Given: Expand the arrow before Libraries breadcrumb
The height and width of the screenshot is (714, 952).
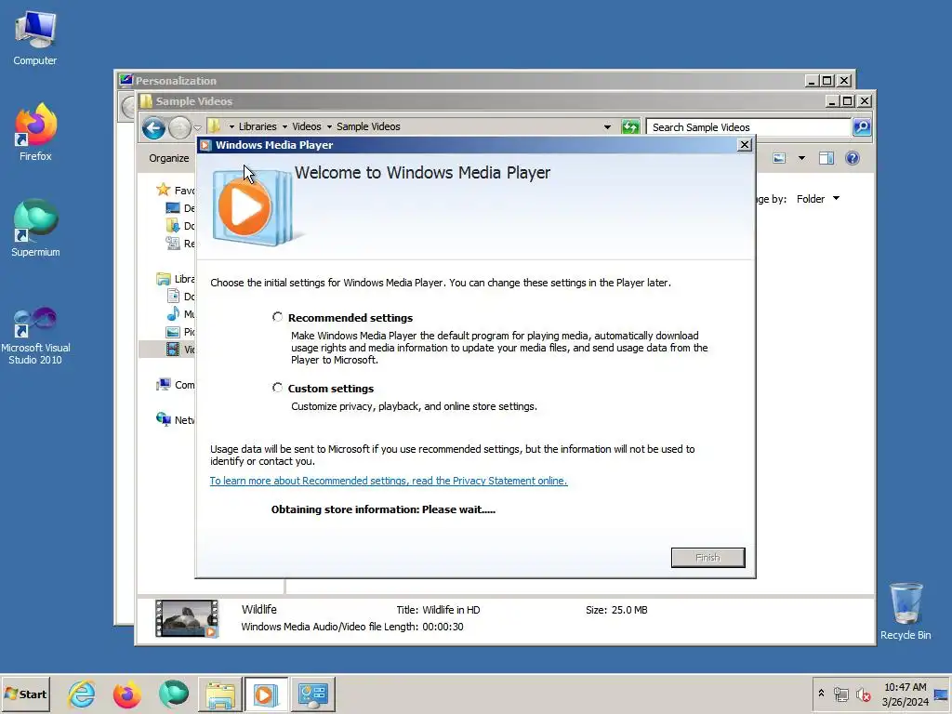Looking at the screenshot, I should (x=231, y=126).
